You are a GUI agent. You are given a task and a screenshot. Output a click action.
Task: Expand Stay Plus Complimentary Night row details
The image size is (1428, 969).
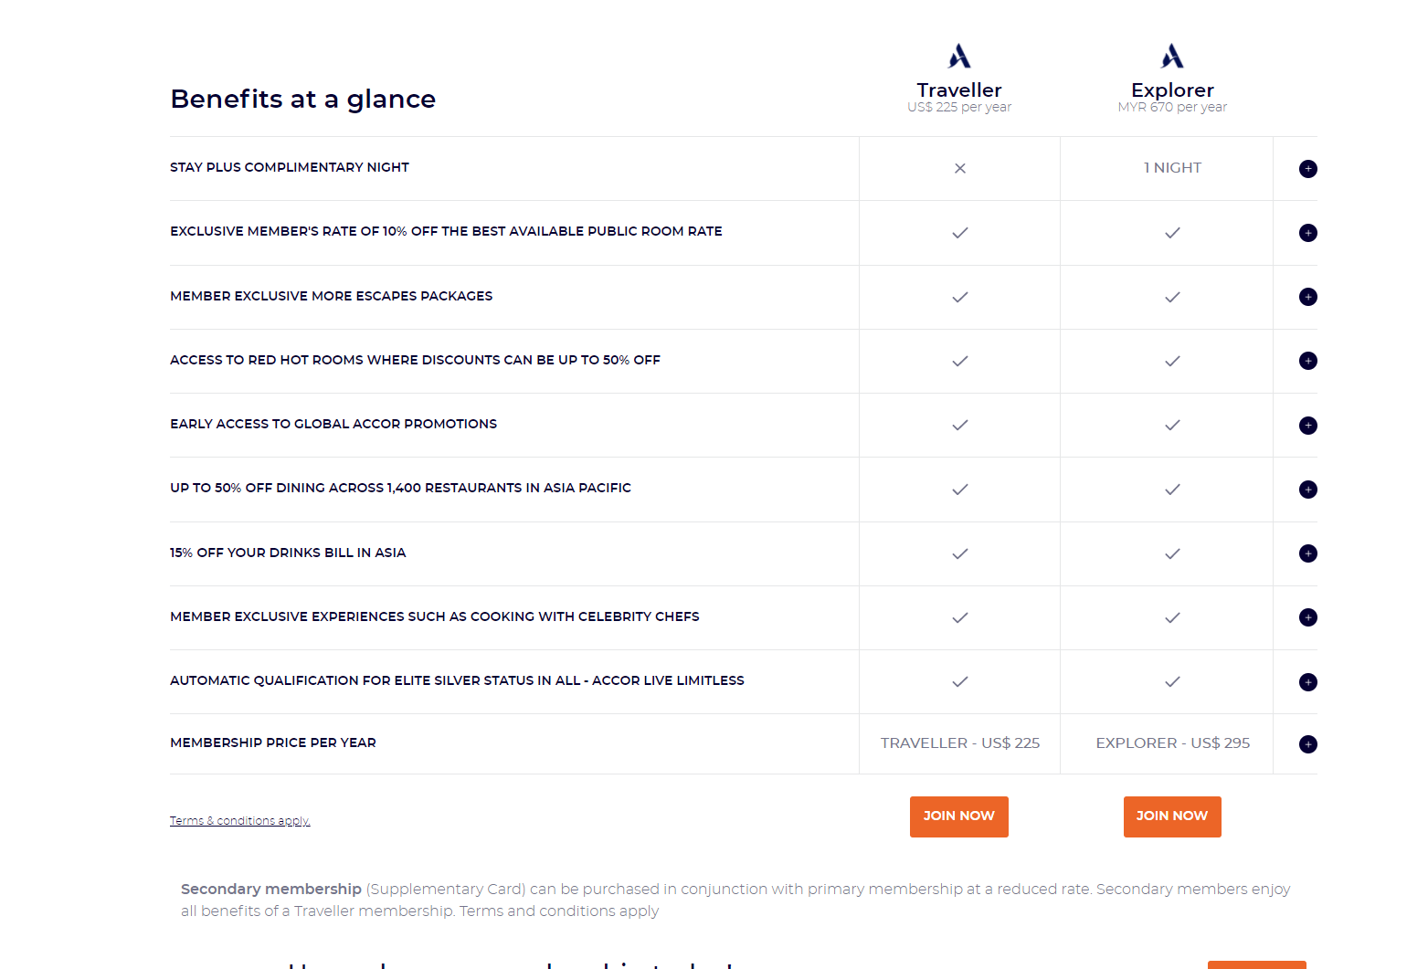[1307, 169]
